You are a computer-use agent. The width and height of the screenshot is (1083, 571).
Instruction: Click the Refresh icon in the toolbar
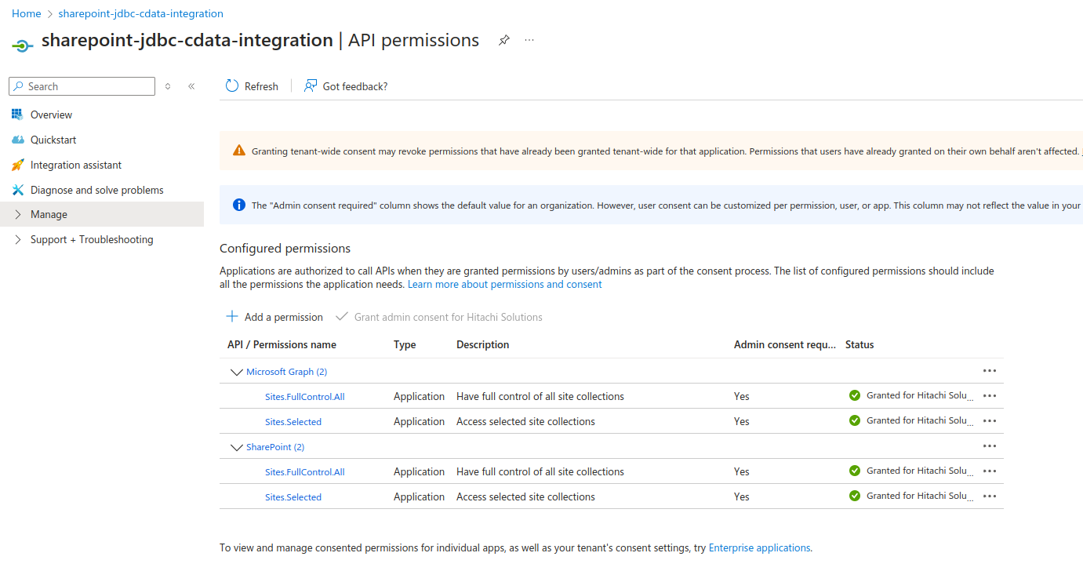pos(232,86)
